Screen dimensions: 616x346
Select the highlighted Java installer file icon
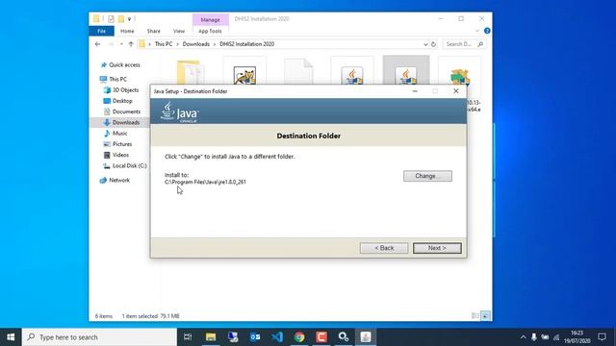406,75
